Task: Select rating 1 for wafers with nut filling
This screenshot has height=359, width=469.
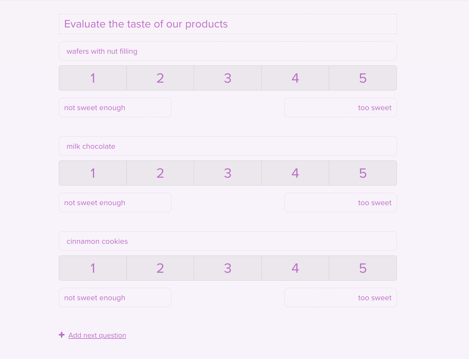Action: [x=93, y=78]
